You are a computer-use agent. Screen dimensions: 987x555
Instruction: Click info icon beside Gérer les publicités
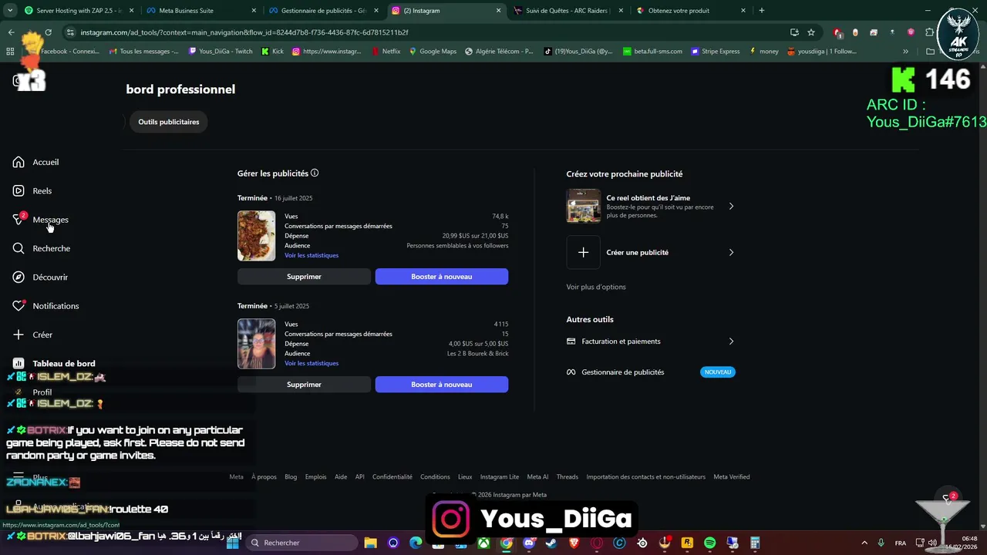[x=315, y=173]
